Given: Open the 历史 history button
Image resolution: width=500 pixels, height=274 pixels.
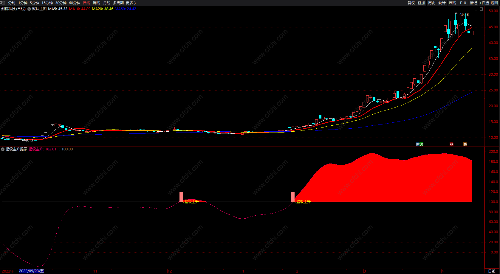Looking at the screenshot, I should pyautogui.click(x=432, y=3).
